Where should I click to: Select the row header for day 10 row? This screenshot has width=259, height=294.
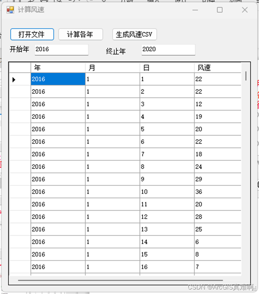coord(20,192)
